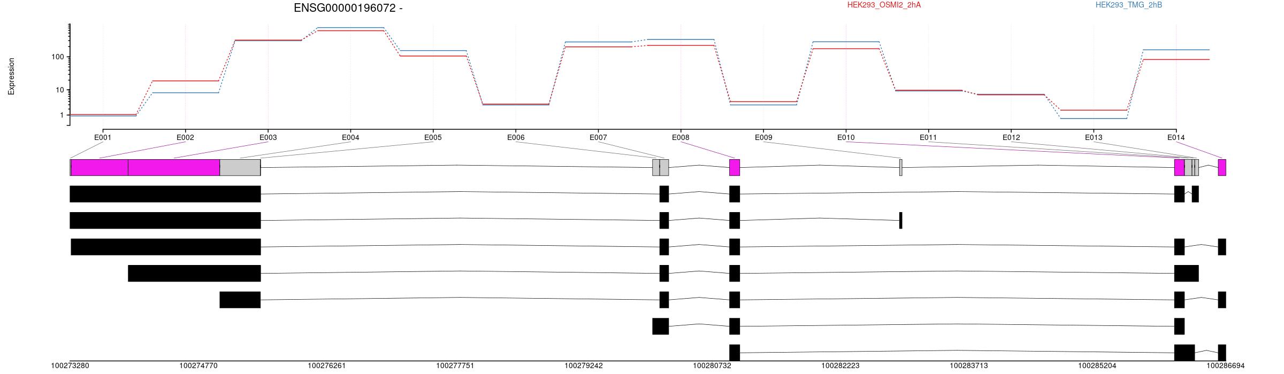Click the red expression segment above E013
This screenshot has width=1284, height=374.
(1094, 110)
